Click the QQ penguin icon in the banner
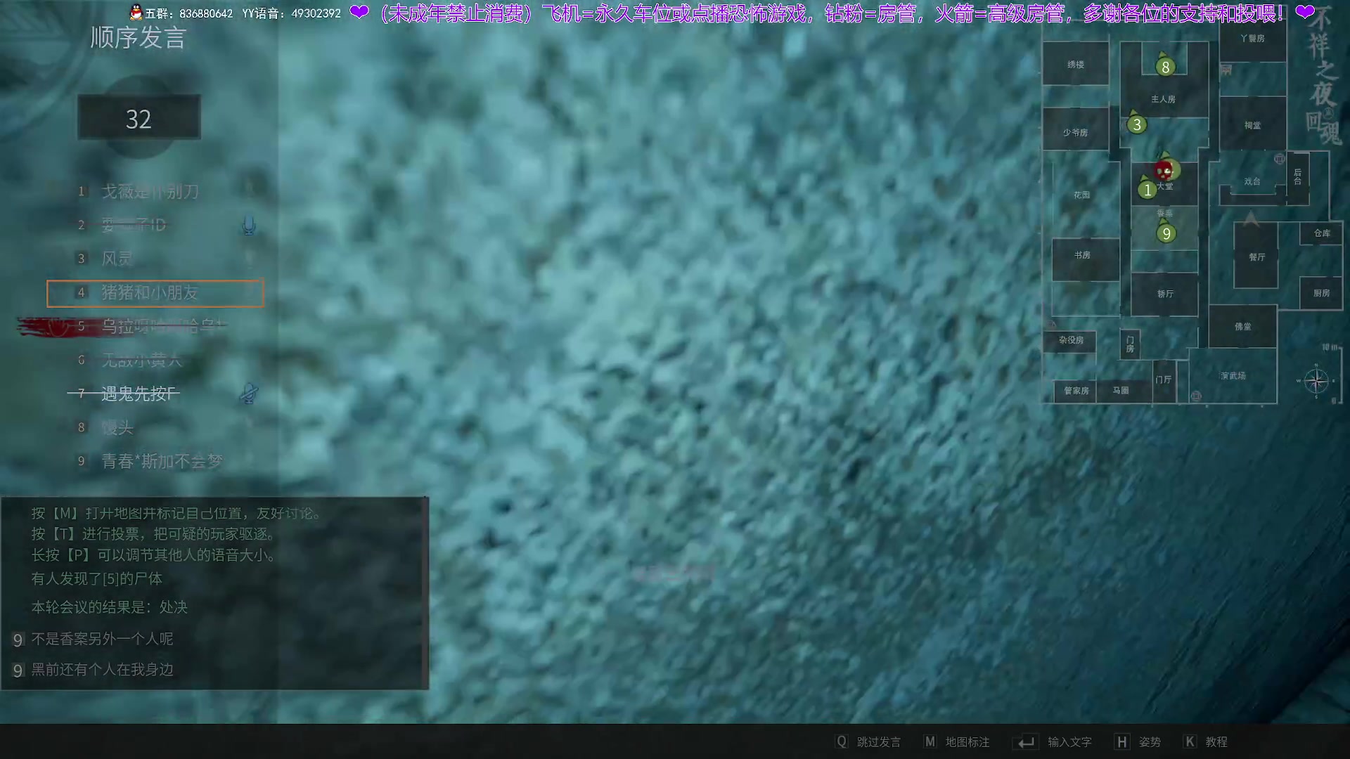 (x=136, y=13)
